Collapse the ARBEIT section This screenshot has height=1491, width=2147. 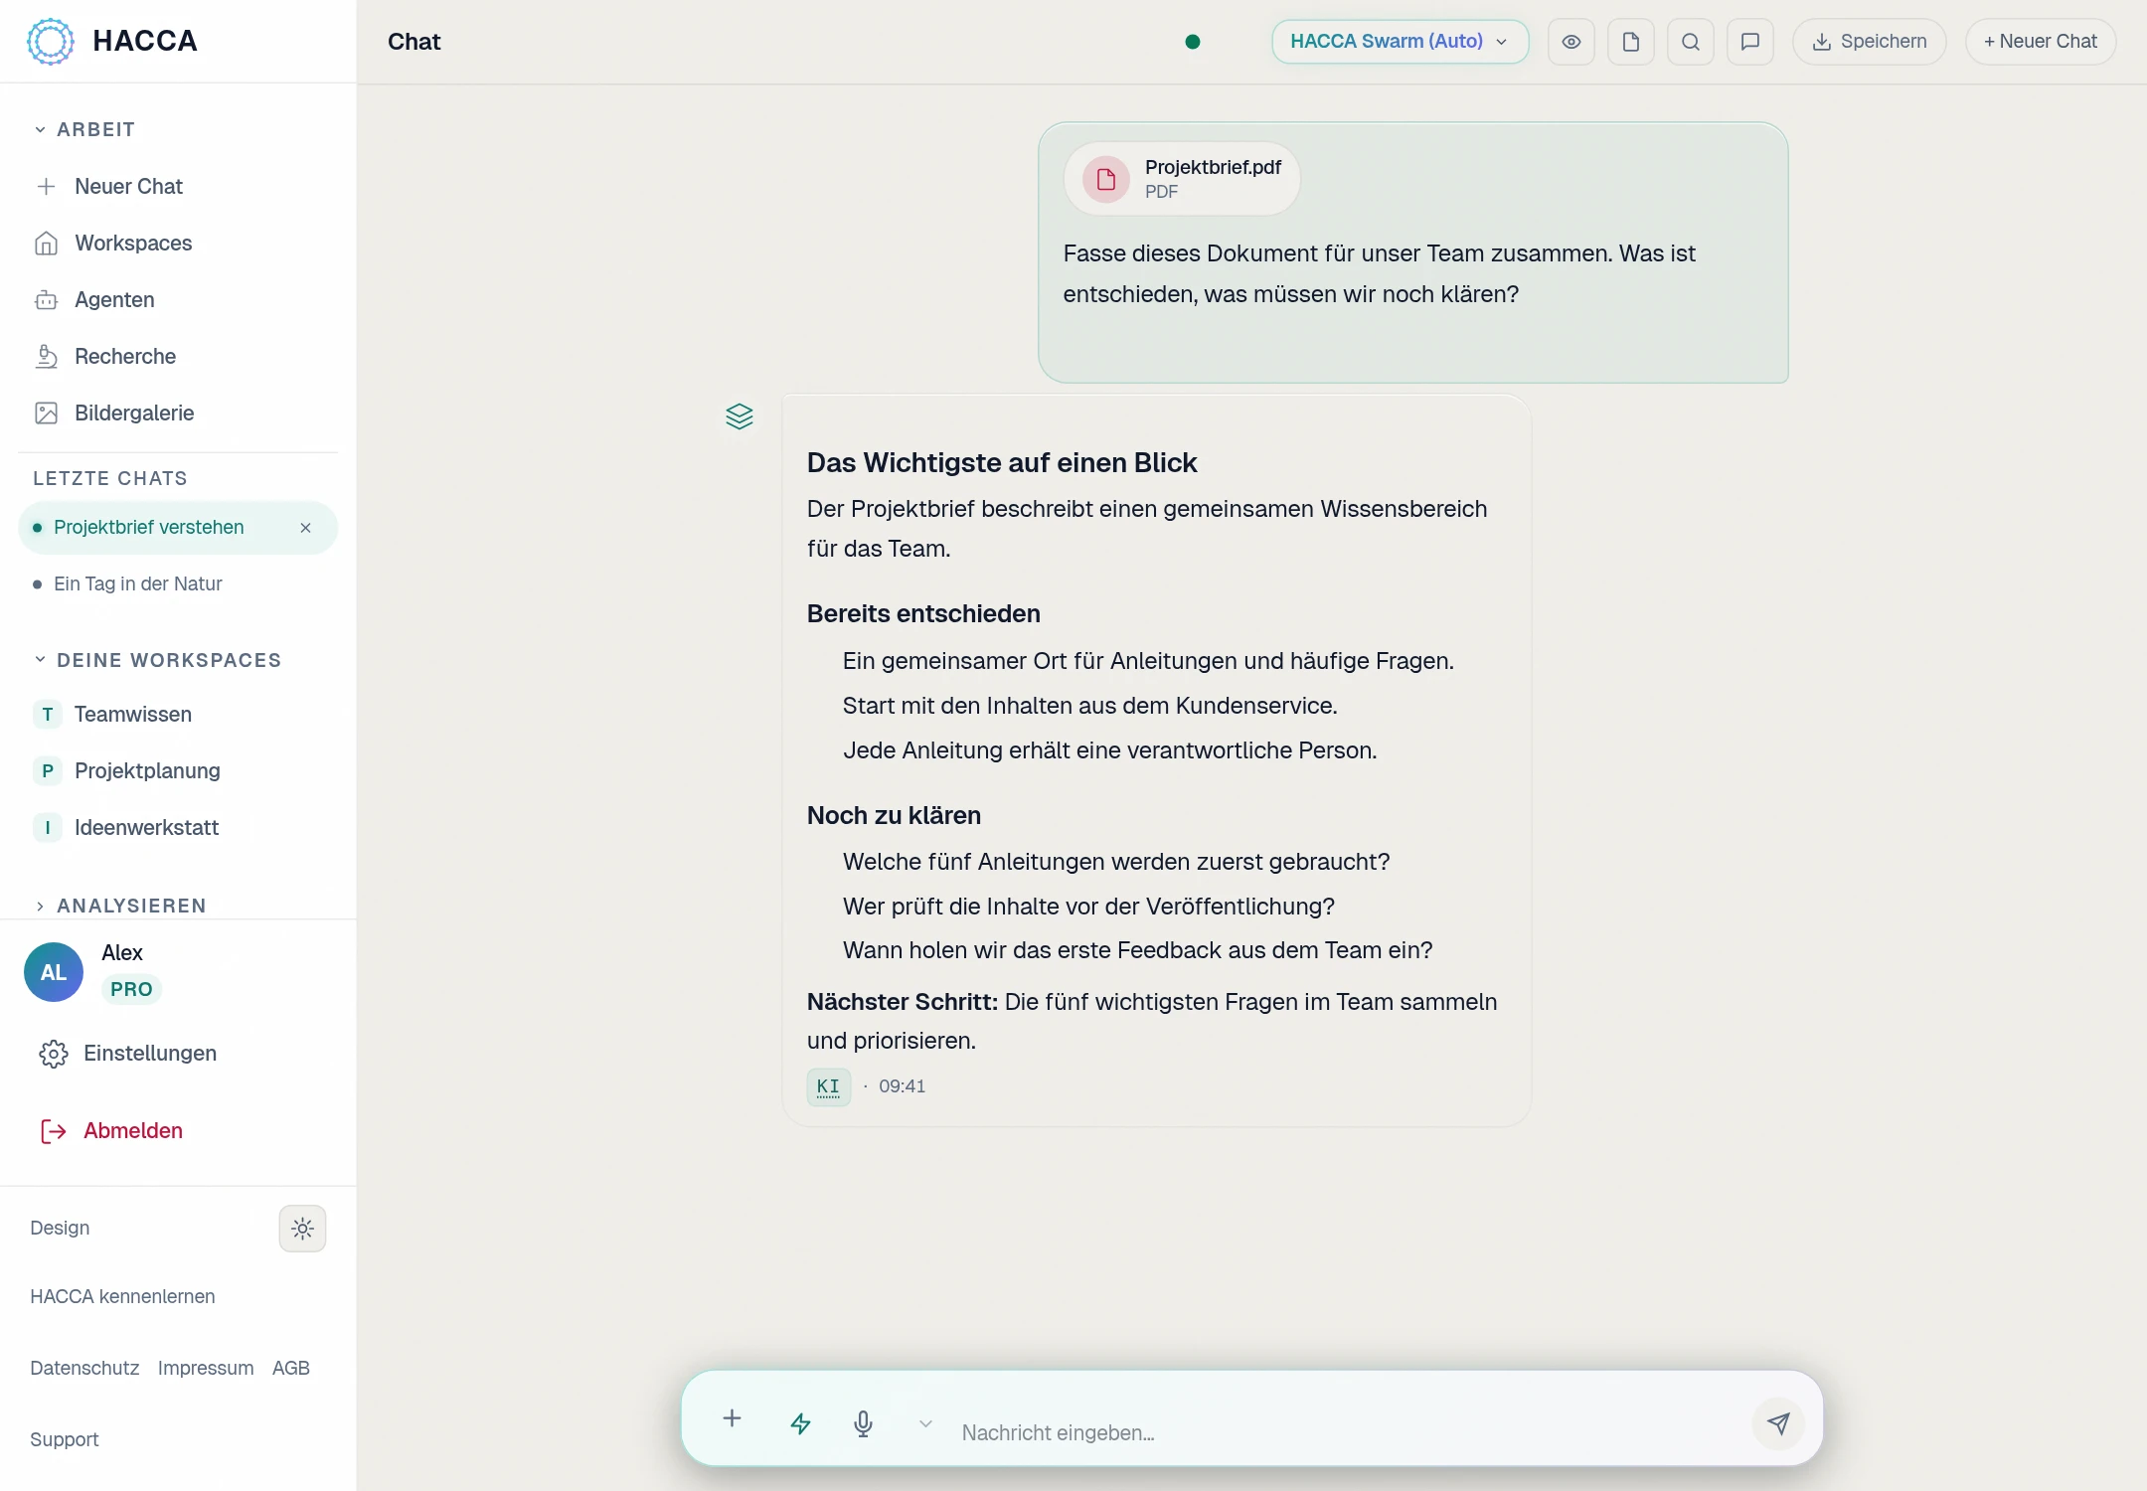[84, 129]
